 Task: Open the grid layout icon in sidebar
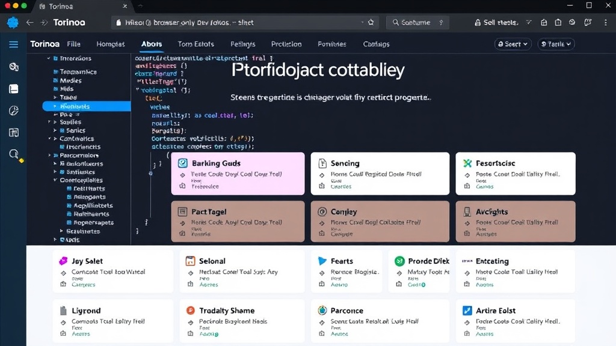(x=14, y=133)
